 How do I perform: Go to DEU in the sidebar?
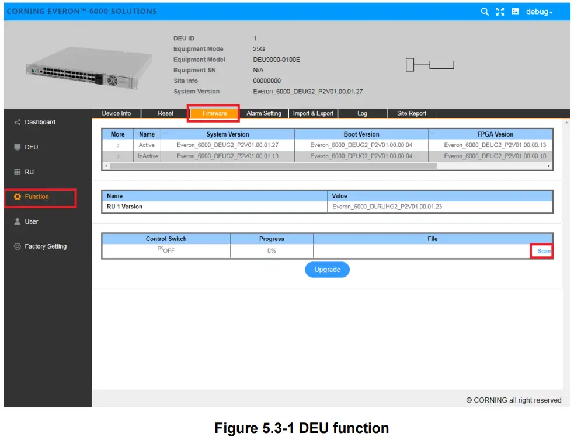[x=31, y=147]
